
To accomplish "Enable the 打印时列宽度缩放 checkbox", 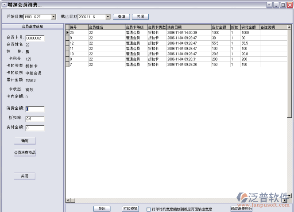I will 149,209.
